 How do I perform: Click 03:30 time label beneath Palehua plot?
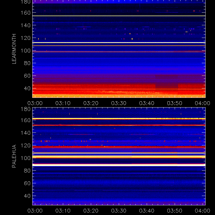point(119,211)
